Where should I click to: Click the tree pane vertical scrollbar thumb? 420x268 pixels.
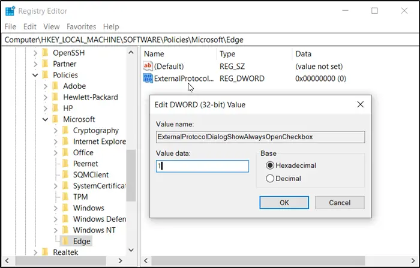(x=131, y=175)
